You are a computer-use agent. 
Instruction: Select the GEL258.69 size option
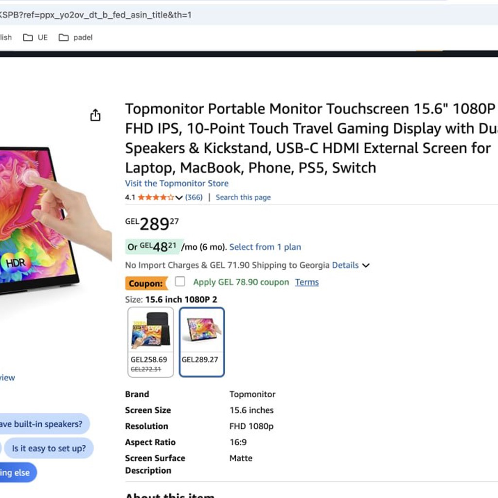151,342
